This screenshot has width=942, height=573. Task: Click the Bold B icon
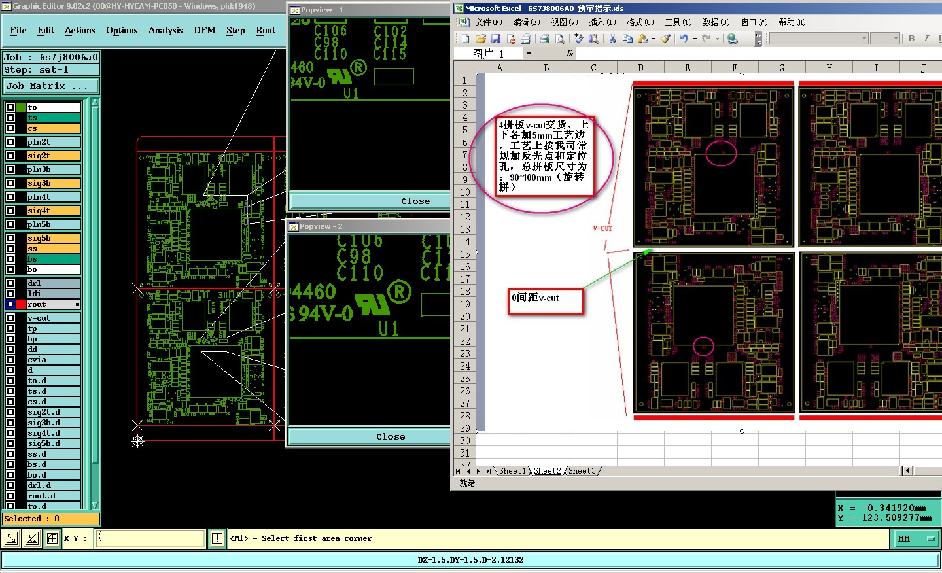tap(911, 39)
